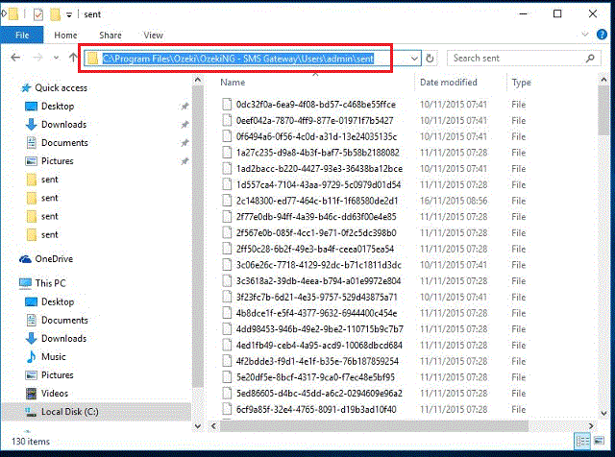Screen dimensions: 615x457
Task: Expand the address bar history dropdown
Action: pos(414,59)
